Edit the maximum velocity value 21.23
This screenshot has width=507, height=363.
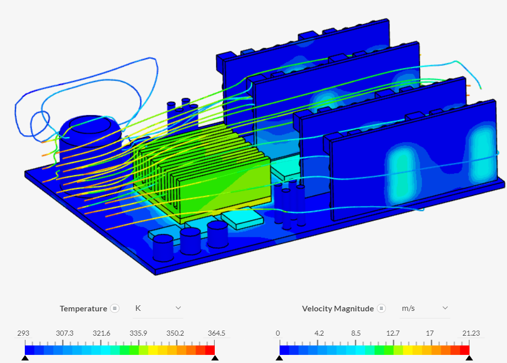(x=471, y=333)
